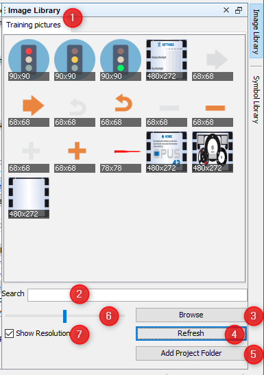Choose the orange undo arrow image
This screenshot has width=264, height=375.
click(x=121, y=106)
